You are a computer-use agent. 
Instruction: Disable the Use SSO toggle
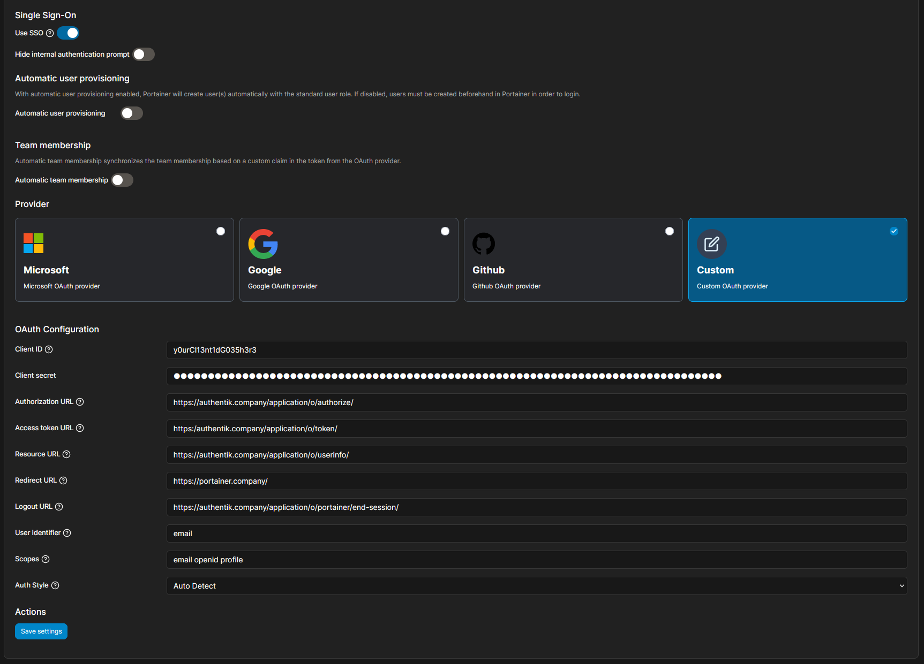[x=68, y=33]
